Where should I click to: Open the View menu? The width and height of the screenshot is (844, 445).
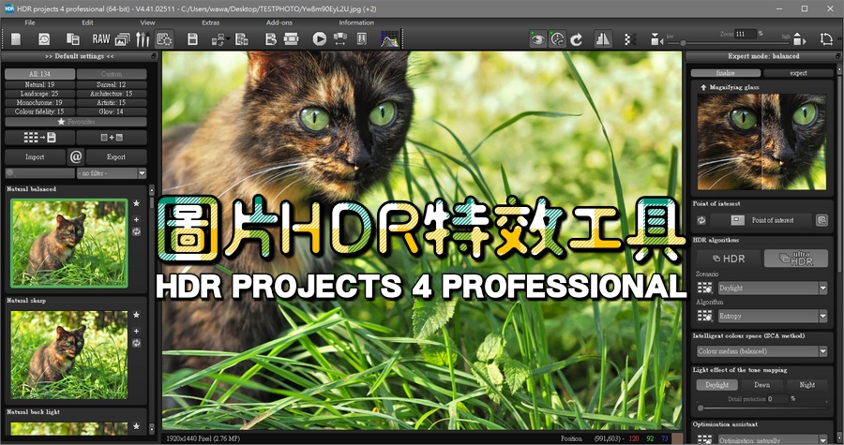147,22
